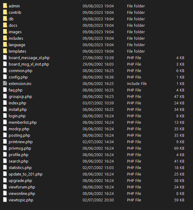Click the index.php file icon
193x210 pixels.
[5, 103]
